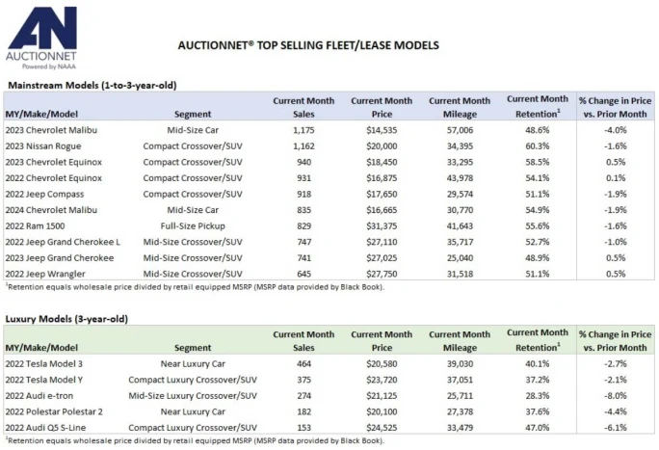Select the '2022 Jeep Grand Cherokee L' label
The height and width of the screenshot is (450, 659).
[x=63, y=242]
